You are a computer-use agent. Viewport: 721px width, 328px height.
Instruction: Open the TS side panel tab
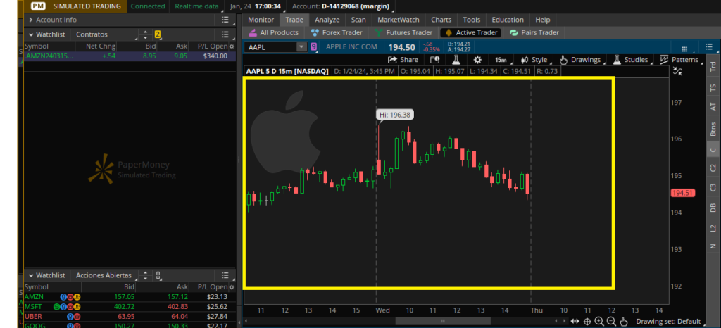713,87
